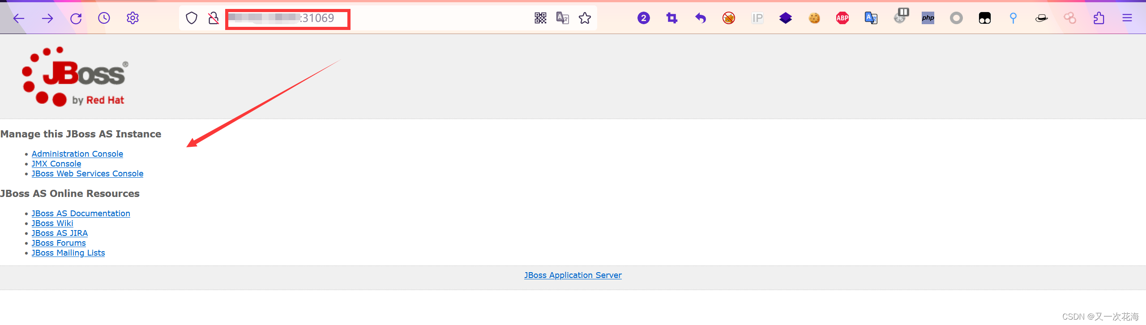Open the JBoss Mailing Lists link
Image resolution: width=1146 pixels, height=325 pixels.
tap(68, 252)
